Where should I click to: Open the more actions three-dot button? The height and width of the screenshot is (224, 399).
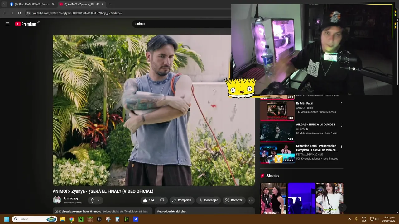coord(251,200)
